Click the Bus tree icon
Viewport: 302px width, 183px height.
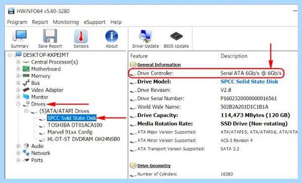(26, 83)
